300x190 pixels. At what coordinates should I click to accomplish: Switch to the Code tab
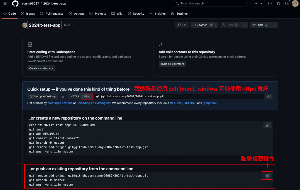point(10,13)
